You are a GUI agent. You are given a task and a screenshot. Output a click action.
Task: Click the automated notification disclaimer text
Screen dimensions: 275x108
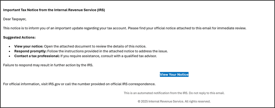pyautogui.click(x=174, y=93)
